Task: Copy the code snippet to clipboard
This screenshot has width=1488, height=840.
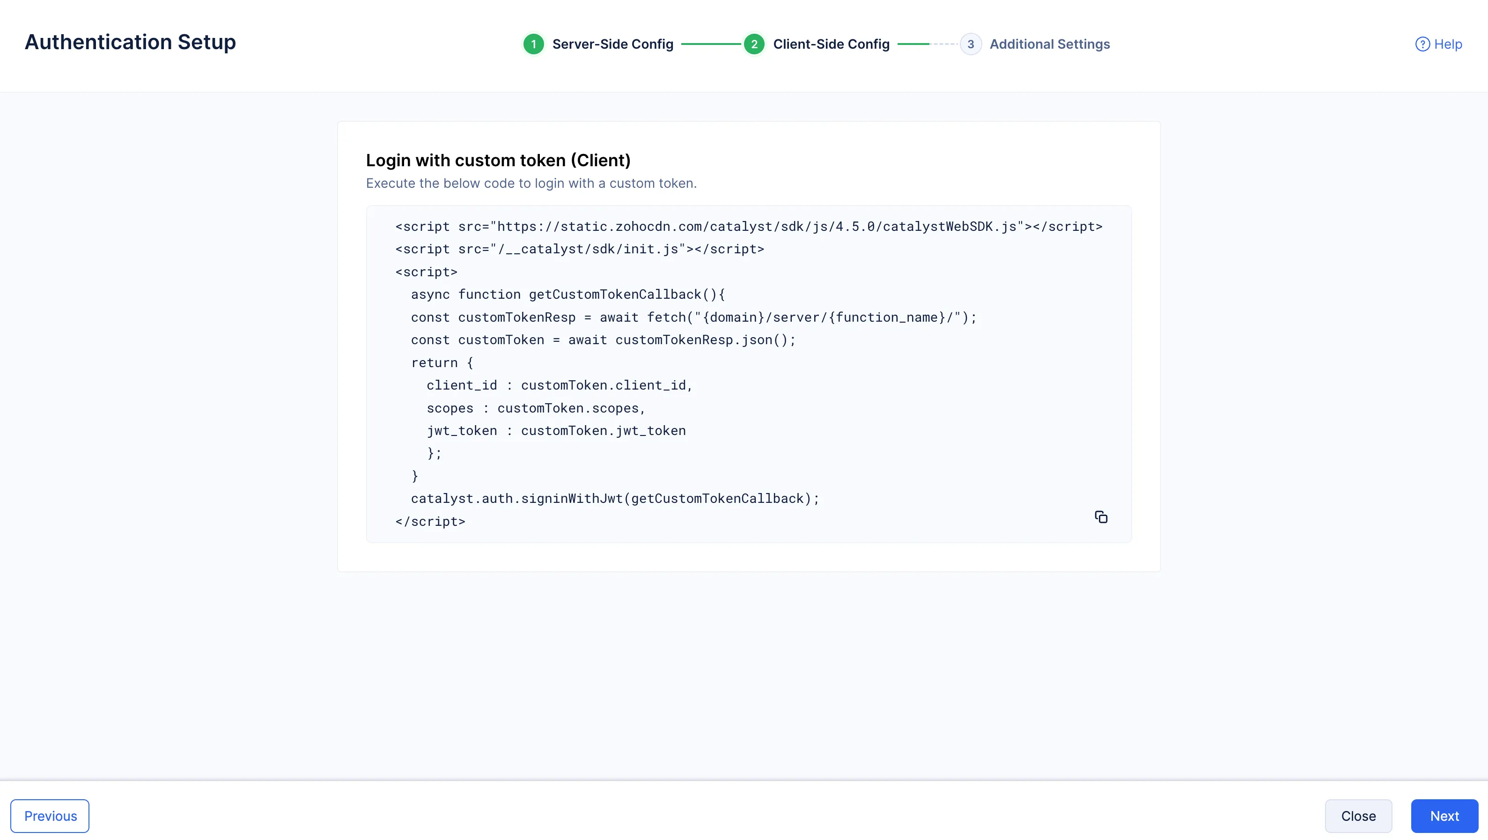Action: point(1101,517)
